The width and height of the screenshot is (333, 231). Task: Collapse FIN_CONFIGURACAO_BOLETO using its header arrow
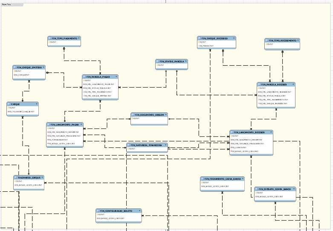pos(140,211)
